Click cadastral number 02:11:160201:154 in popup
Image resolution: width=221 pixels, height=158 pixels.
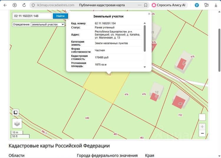105,23
